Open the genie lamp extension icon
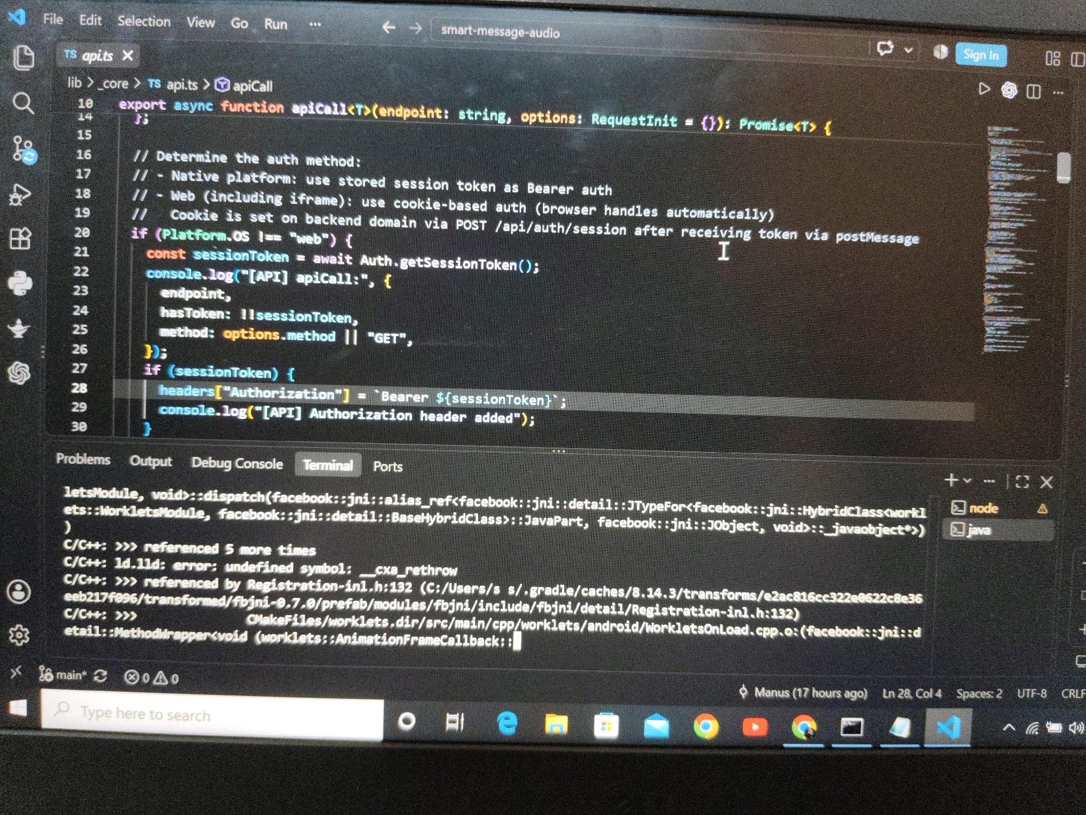 [x=18, y=328]
